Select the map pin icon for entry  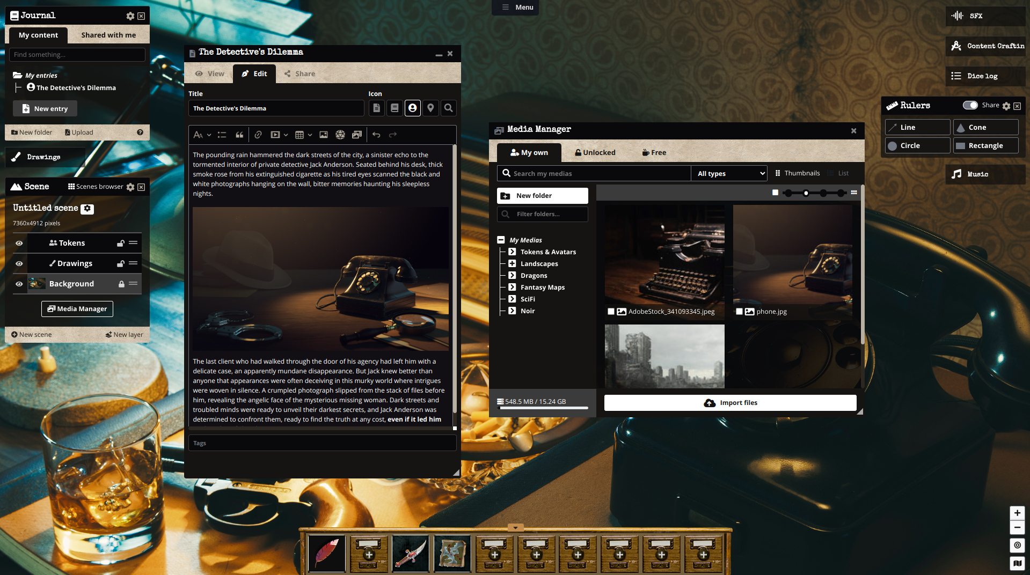[x=430, y=108]
